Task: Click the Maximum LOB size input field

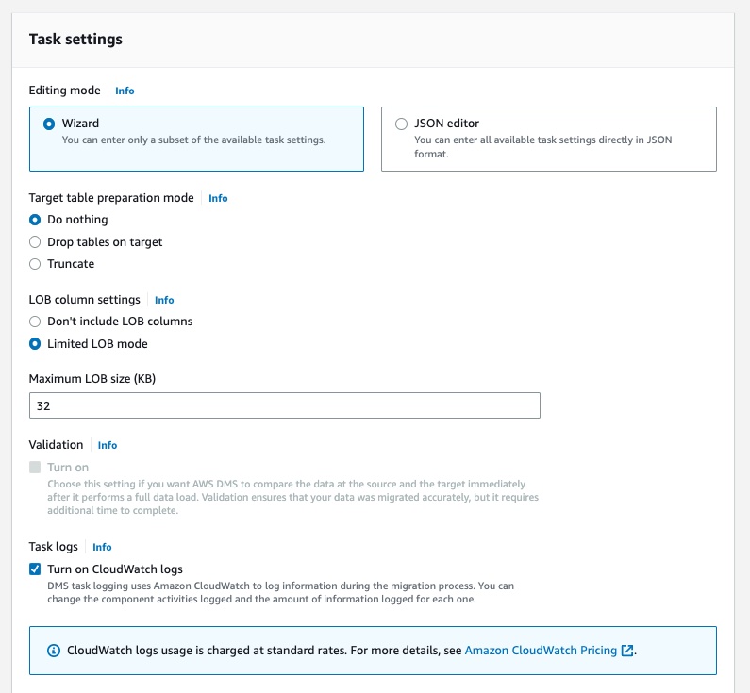Action: [285, 405]
